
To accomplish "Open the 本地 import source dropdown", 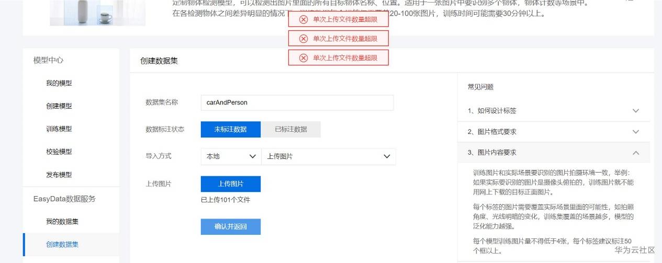I will click(231, 156).
